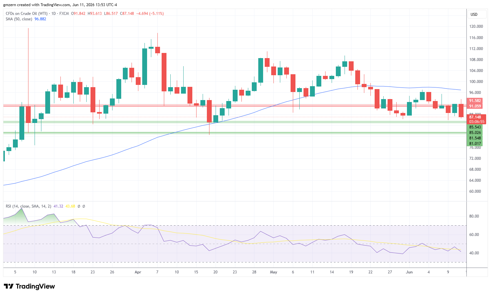
Task: Click the 40.00 RSI axis label
Action: [x=474, y=253]
